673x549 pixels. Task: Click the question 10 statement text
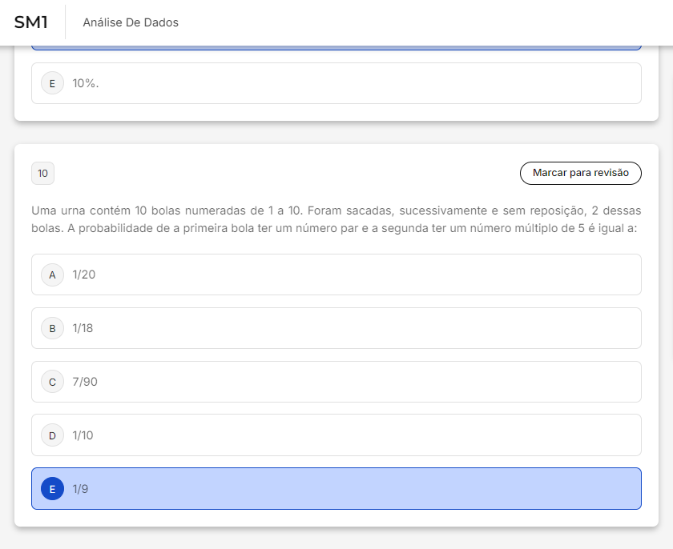coord(336,219)
